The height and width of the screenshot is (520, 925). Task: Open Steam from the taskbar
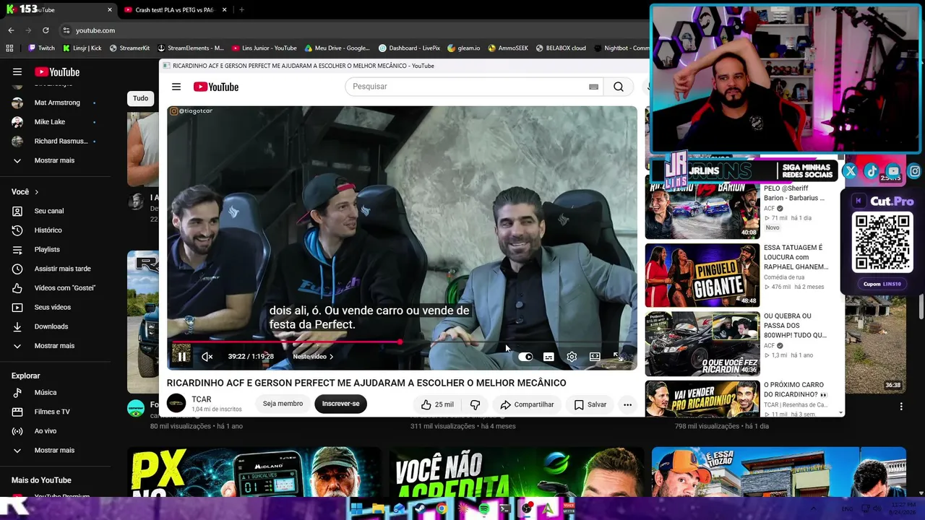[420, 509]
